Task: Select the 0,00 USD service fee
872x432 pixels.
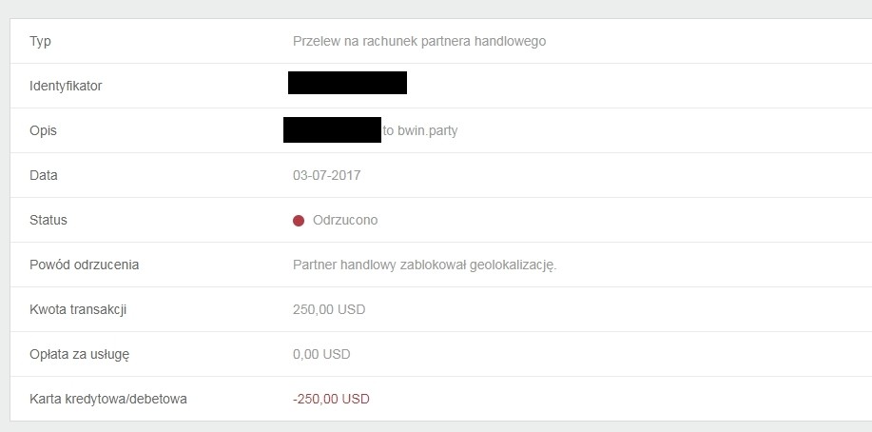Action: (321, 354)
